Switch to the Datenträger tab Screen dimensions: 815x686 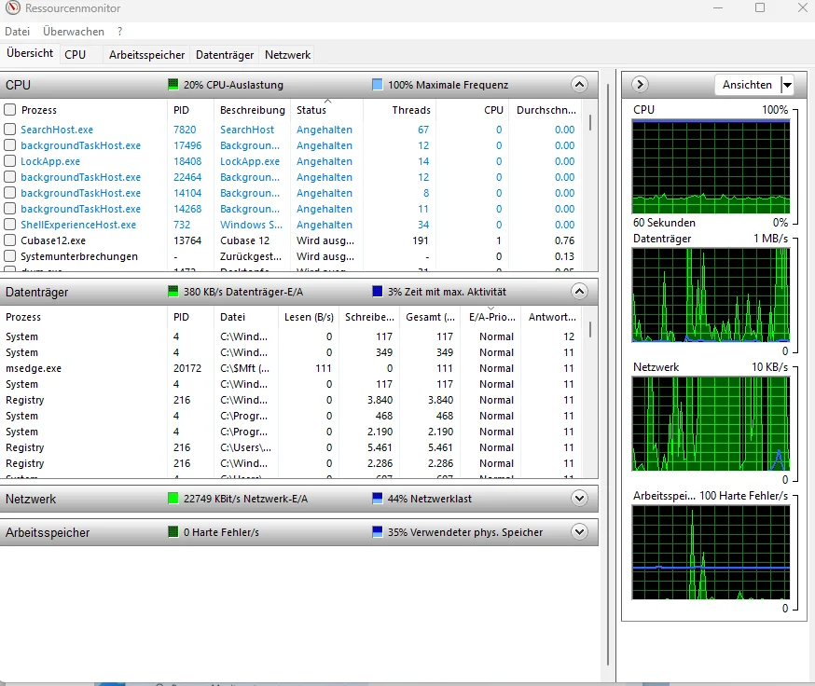(x=225, y=55)
